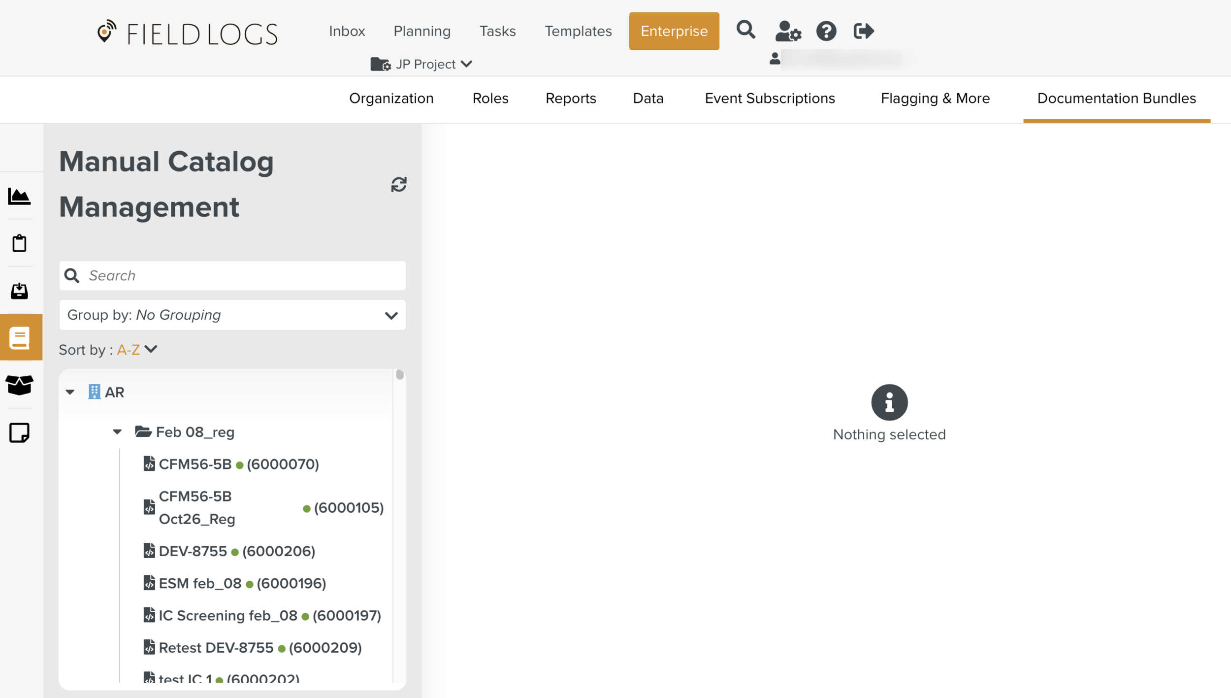Click the open box sidebar icon
Viewport: 1231px width, 698px height.
[19, 385]
